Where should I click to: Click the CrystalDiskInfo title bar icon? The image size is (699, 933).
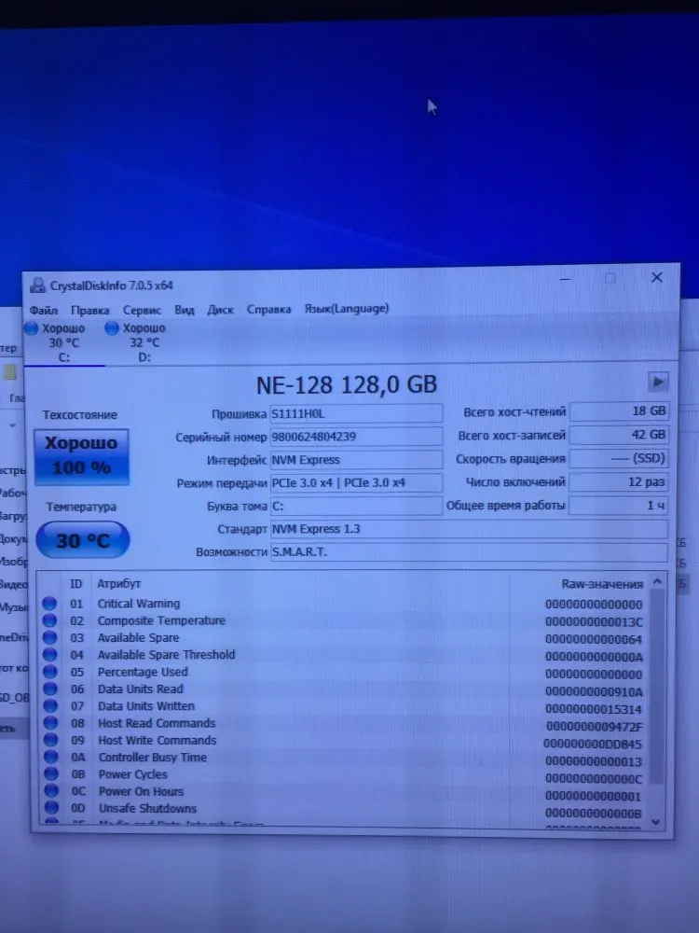pyautogui.click(x=37, y=285)
